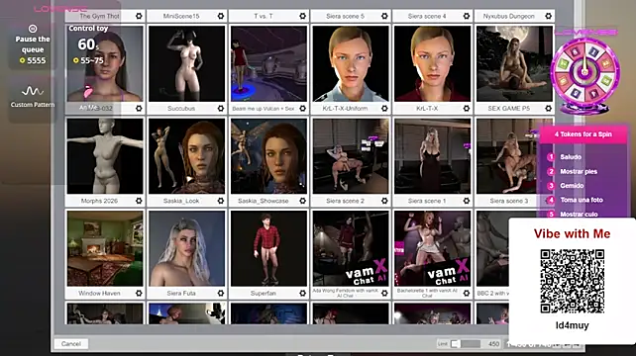Select the Window Haven scene thumbnail
The width and height of the screenshot is (636, 356).
(105, 248)
